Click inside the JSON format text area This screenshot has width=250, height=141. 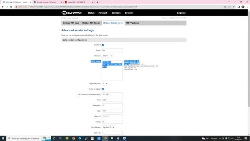112,70
